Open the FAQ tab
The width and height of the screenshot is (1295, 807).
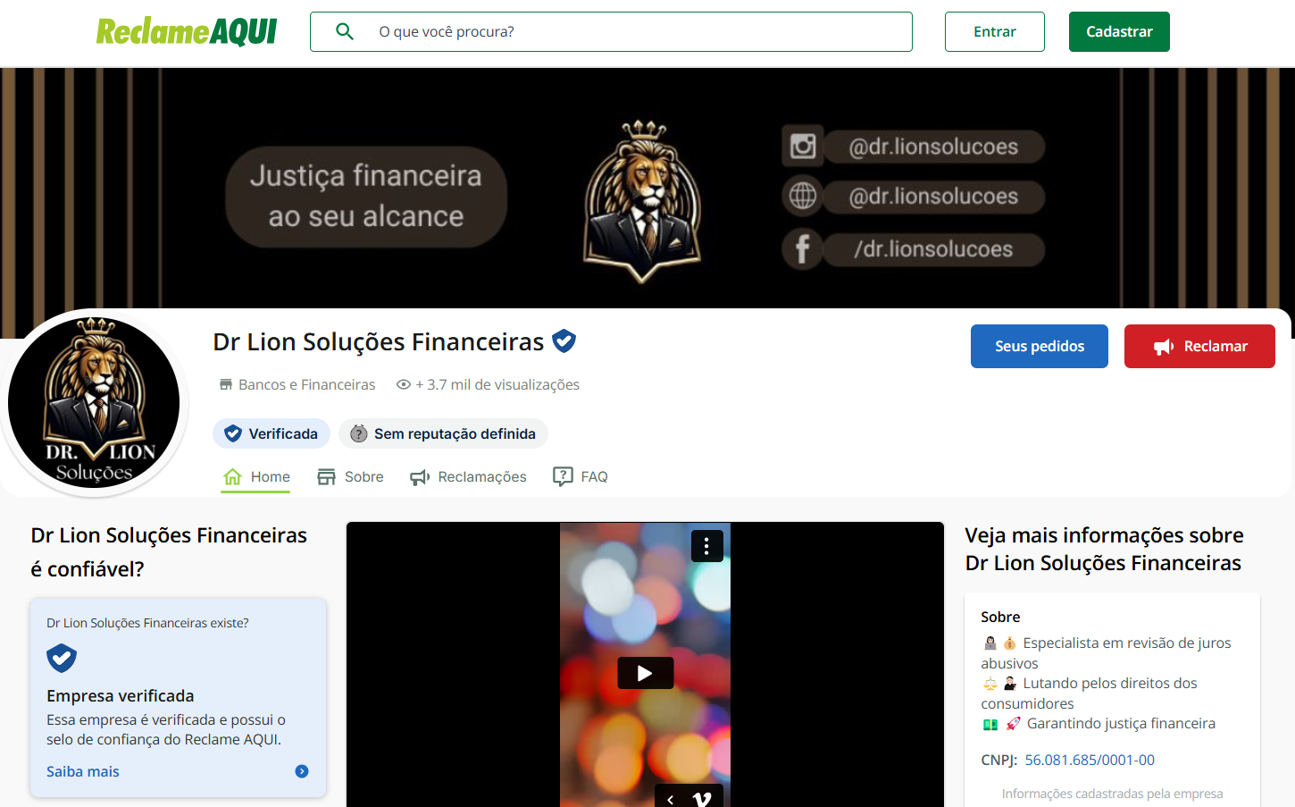click(581, 477)
